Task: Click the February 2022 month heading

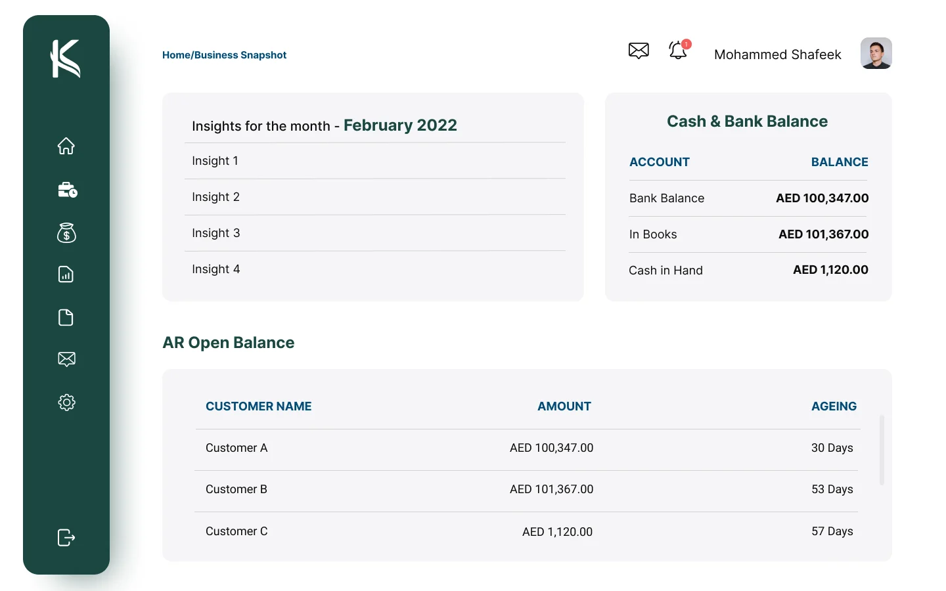Action: pyautogui.click(x=400, y=125)
